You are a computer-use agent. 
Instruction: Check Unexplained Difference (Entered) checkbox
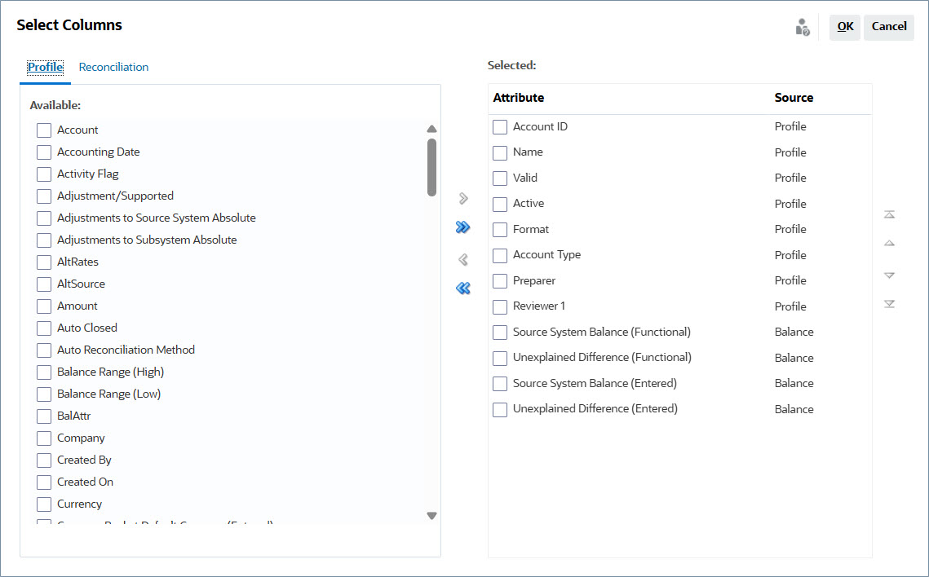click(500, 408)
